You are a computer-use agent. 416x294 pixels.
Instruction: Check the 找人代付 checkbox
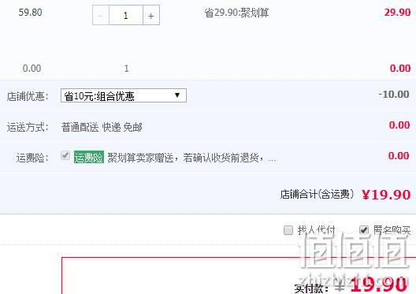(288, 230)
